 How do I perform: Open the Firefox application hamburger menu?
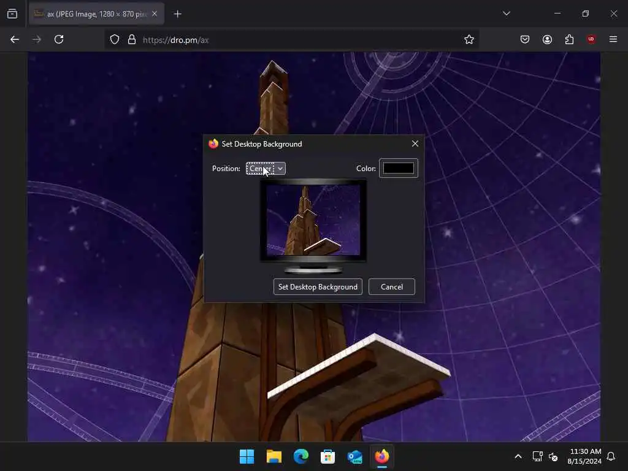point(613,40)
